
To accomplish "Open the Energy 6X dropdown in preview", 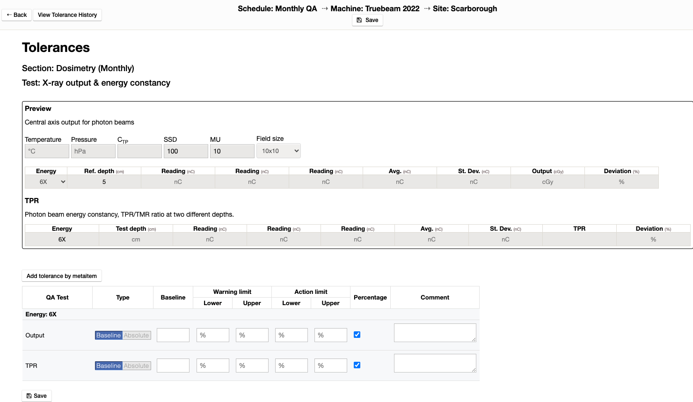I will [46, 182].
